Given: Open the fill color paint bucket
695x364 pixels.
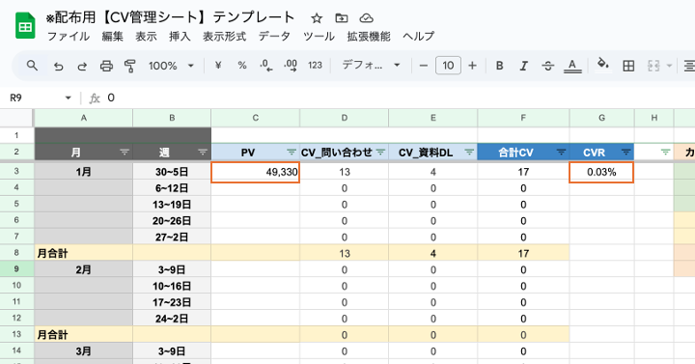Looking at the screenshot, I should pos(602,66).
